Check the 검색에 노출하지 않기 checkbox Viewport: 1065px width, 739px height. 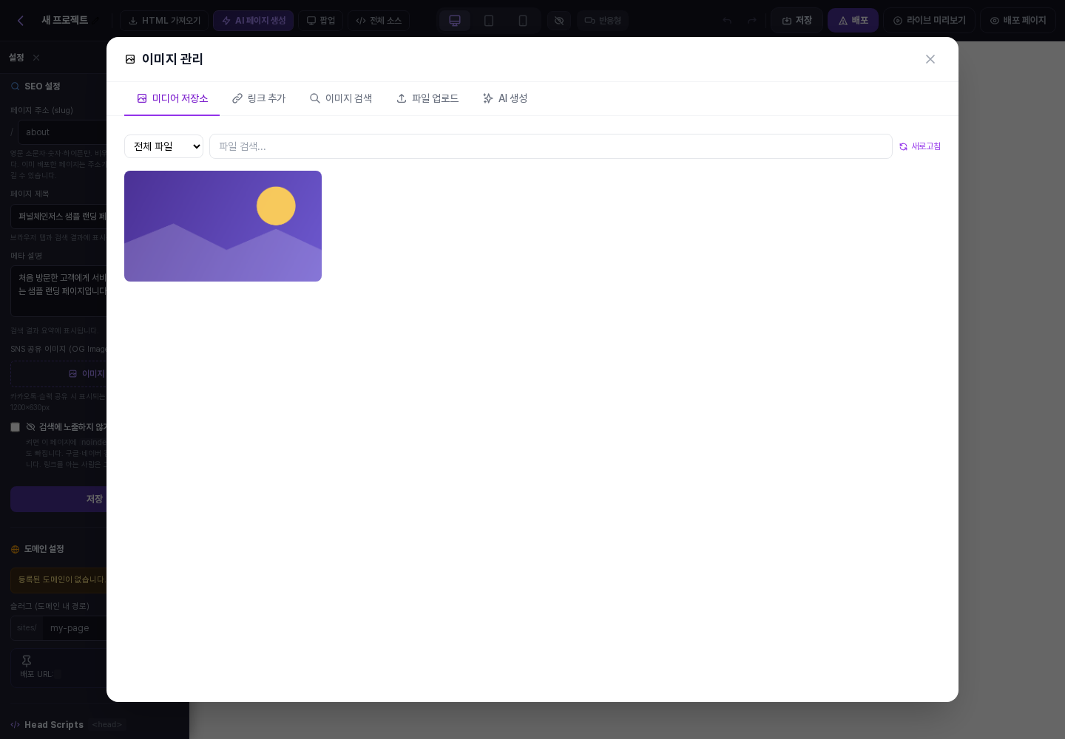[x=15, y=427]
